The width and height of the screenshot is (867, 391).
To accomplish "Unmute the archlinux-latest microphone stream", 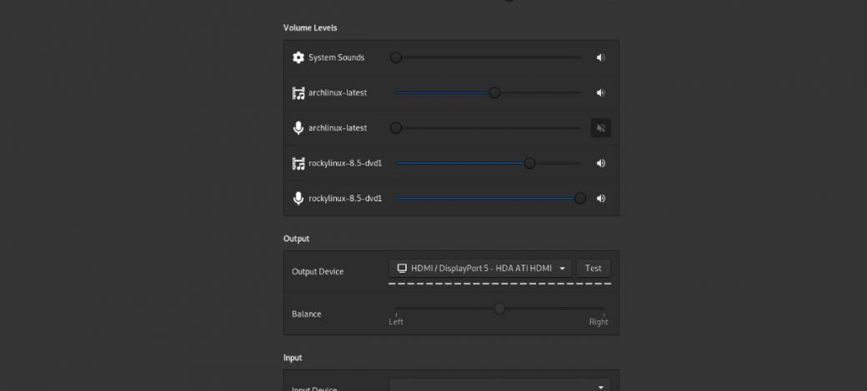I will click(600, 128).
